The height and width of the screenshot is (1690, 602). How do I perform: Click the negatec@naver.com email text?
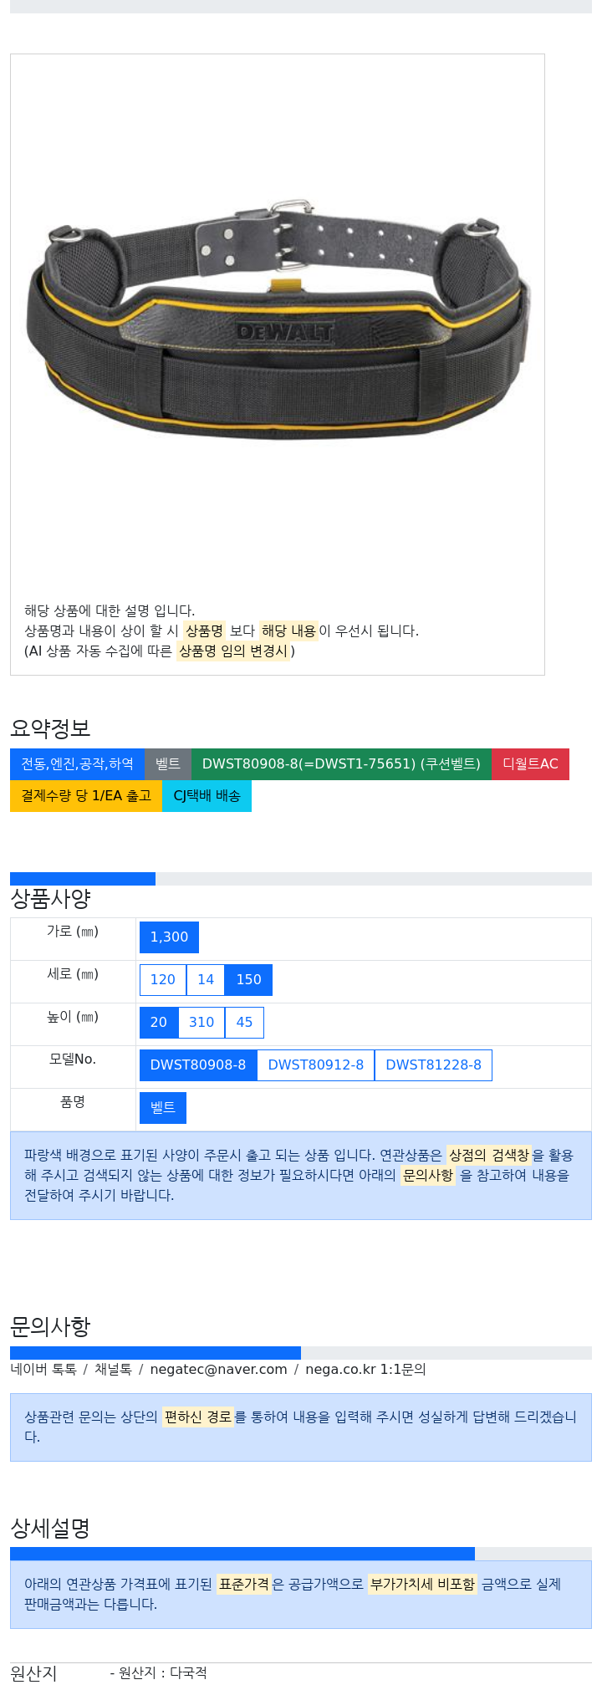pyautogui.click(x=218, y=1370)
